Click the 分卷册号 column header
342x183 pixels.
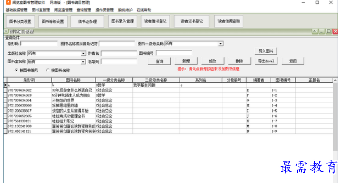coord(234,80)
